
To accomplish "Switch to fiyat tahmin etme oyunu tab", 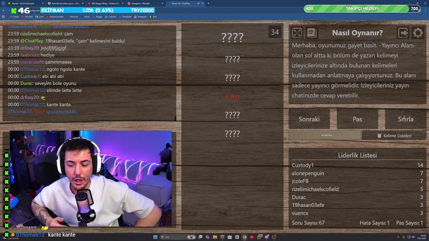I will click(65, 3).
